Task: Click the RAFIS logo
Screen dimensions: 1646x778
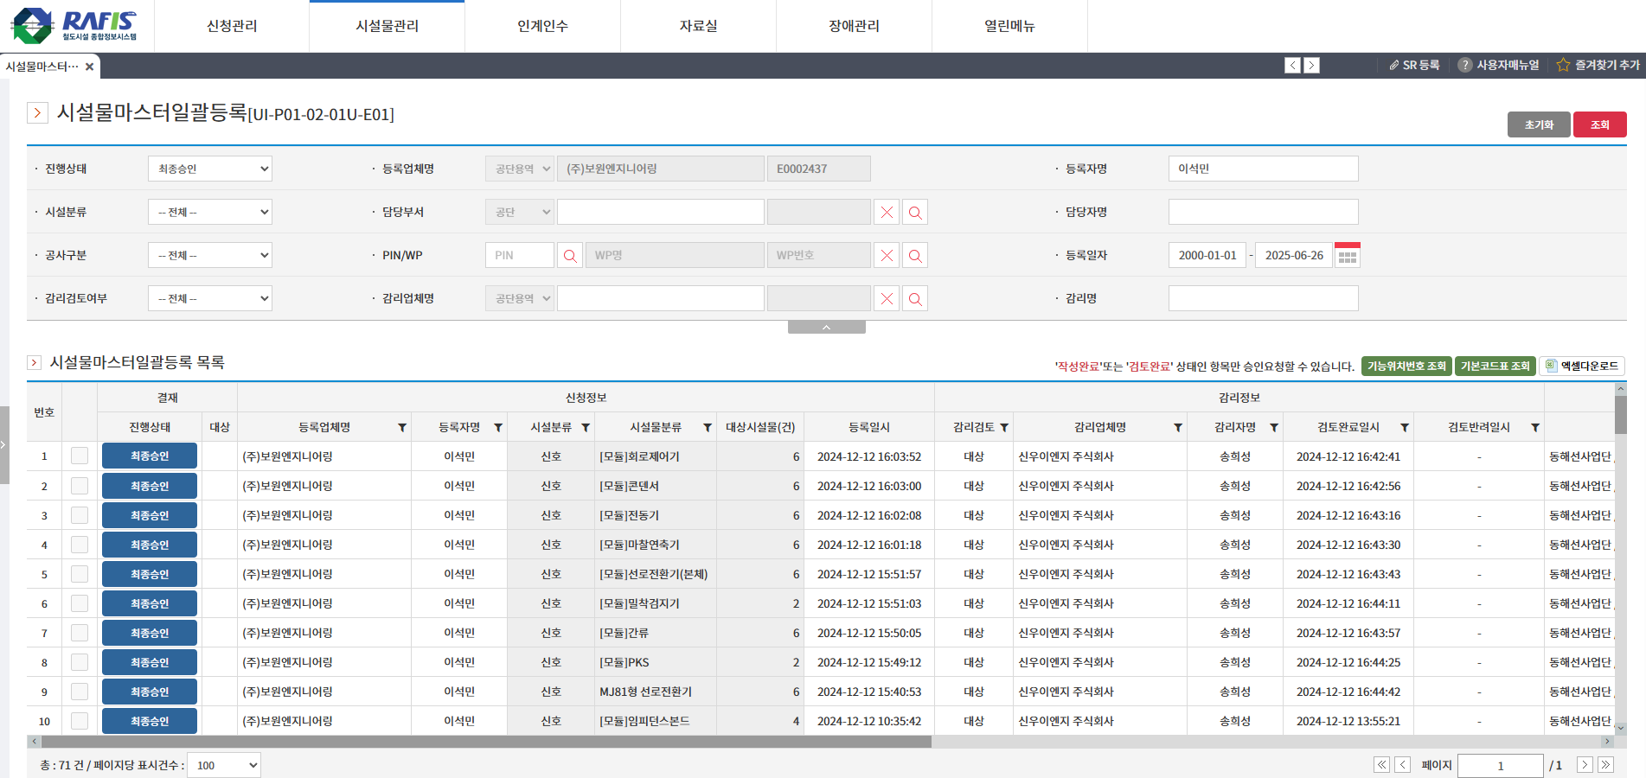Action: click(74, 26)
